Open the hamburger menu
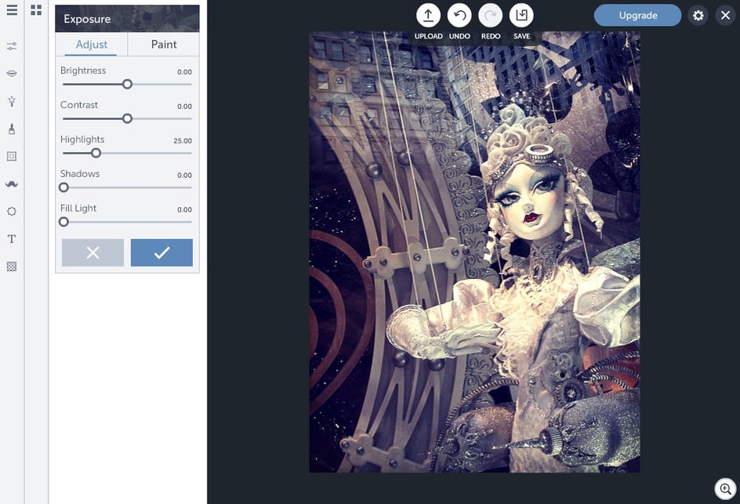The image size is (740, 504). tap(12, 10)
